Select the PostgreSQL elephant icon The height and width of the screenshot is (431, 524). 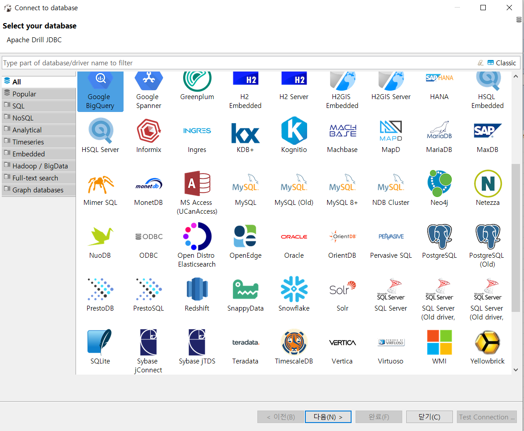coord(439,236)
